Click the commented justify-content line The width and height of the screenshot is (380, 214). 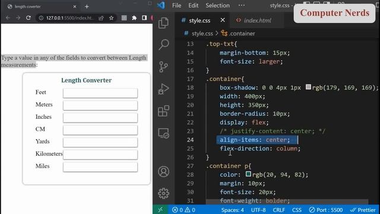(273, 131)
